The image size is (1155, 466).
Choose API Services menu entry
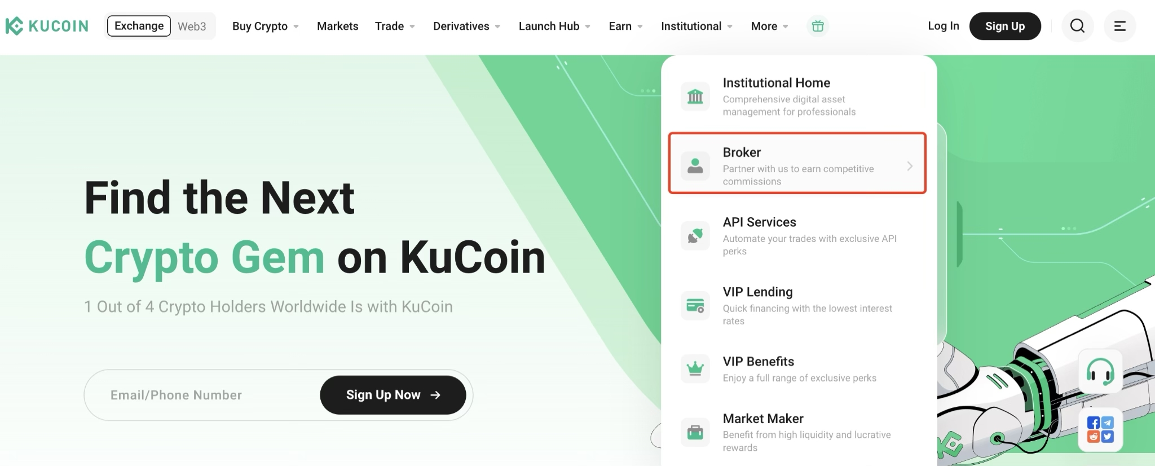click(797, 235)
